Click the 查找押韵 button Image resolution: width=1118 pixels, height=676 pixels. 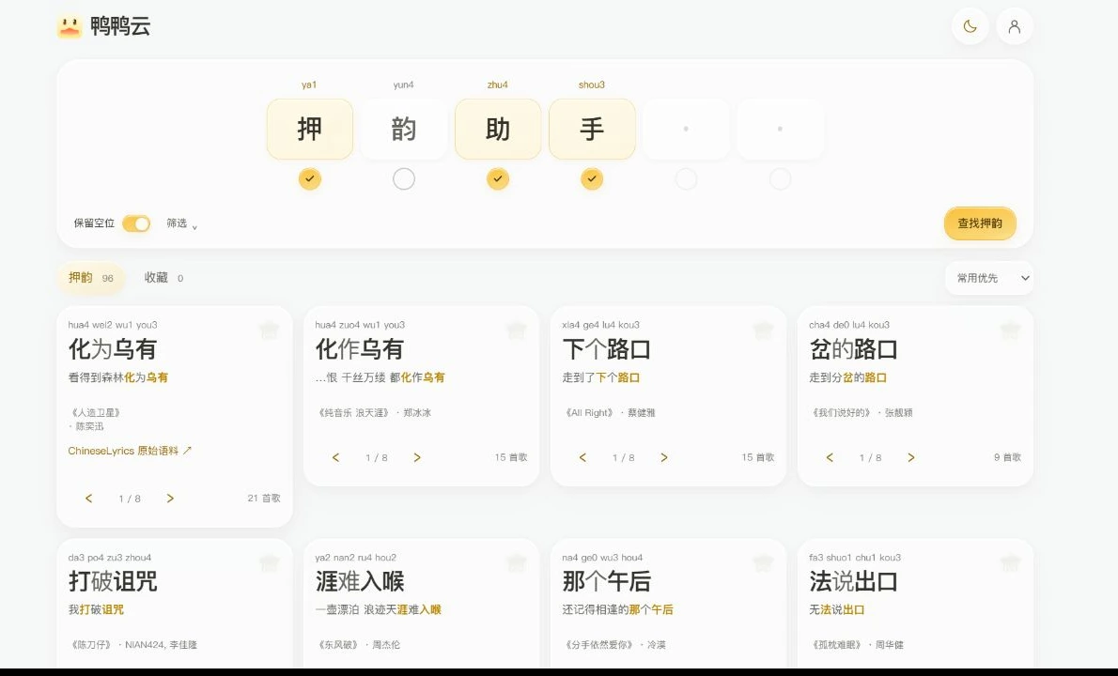pyautogui.click(x=980, y=223)
